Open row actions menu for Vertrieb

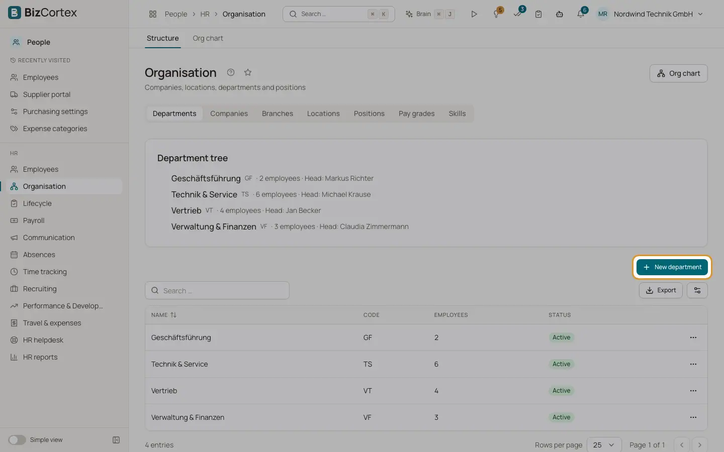point(693,391)
